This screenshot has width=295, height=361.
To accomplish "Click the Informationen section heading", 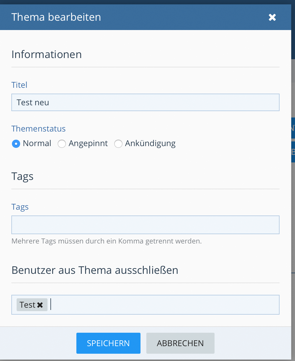I will point(47,55).
